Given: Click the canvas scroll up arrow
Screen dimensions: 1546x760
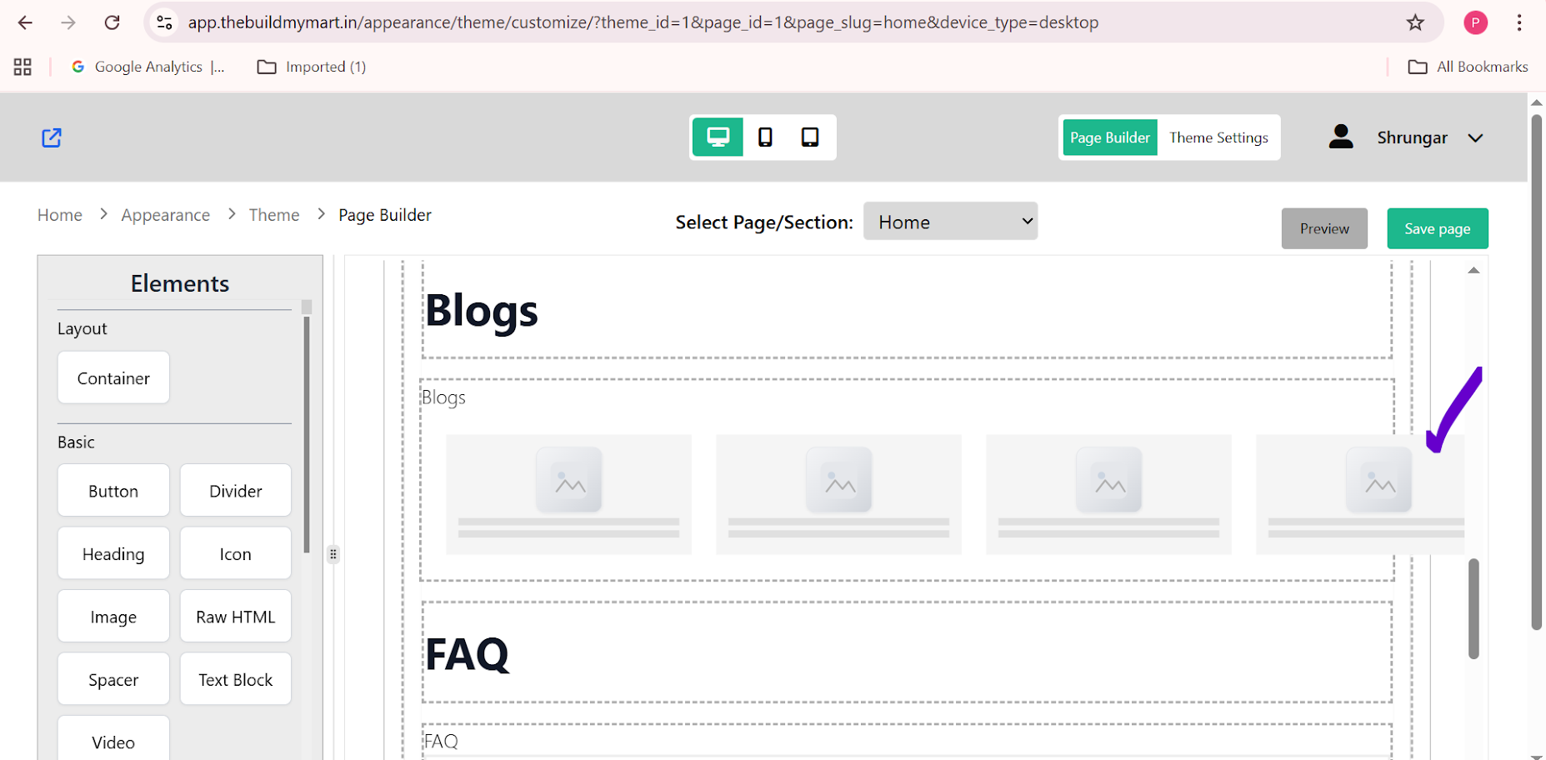Looking at the screenshot, I should (x=1473, y=270).
